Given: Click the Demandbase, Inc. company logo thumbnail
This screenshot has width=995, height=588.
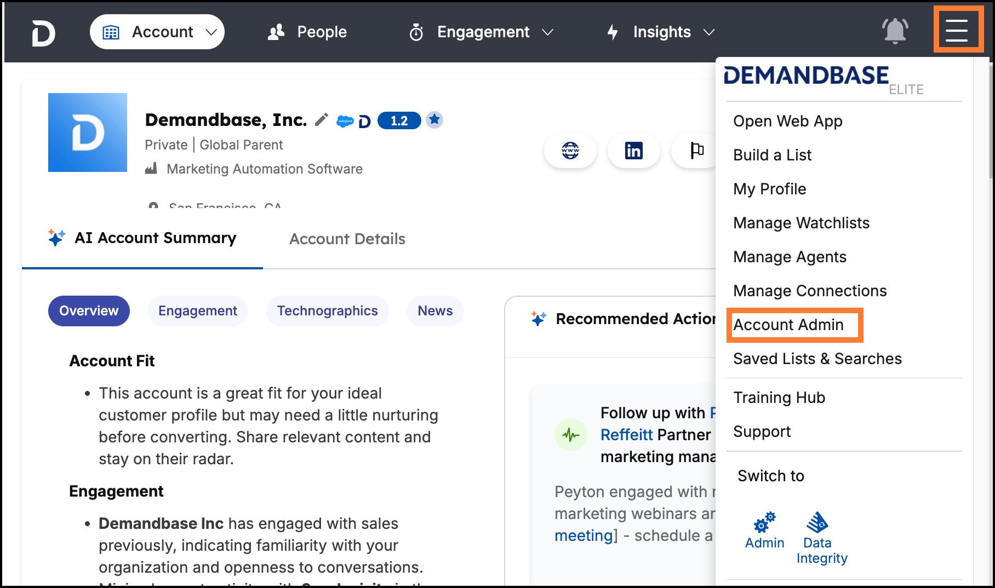Looking at the screenshot, I should [88, 132].
